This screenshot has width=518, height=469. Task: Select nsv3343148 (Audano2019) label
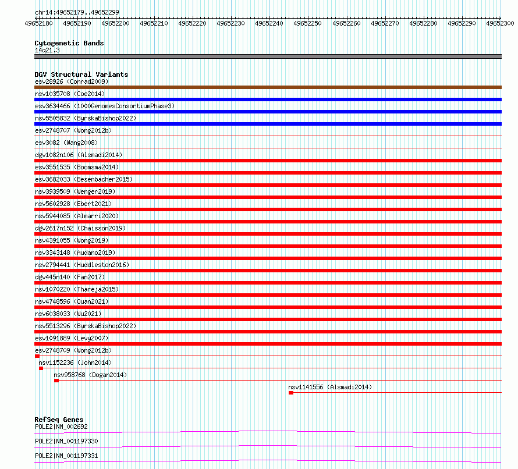click(75, 253)
